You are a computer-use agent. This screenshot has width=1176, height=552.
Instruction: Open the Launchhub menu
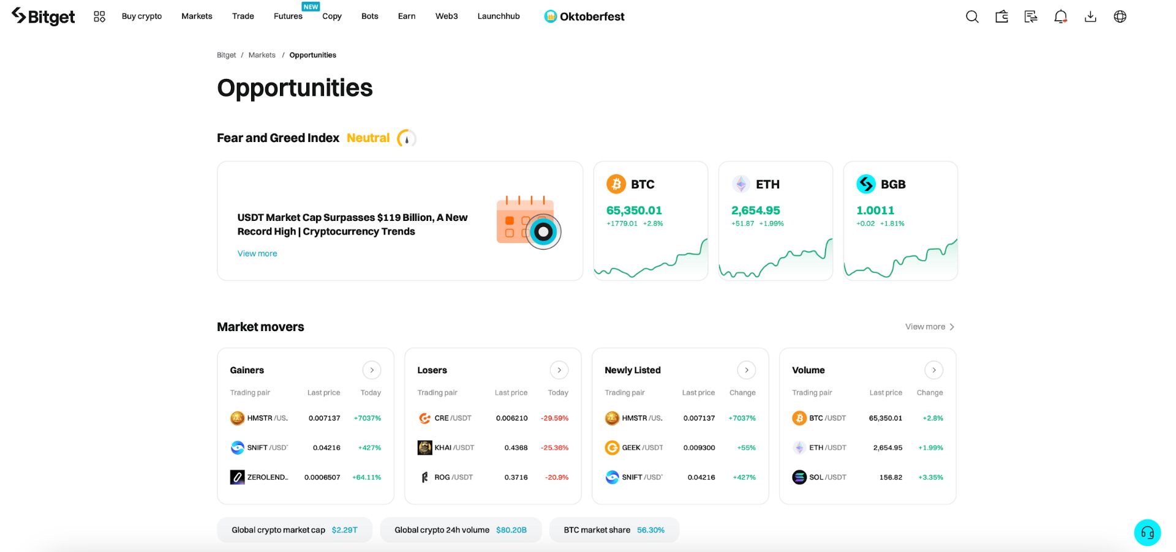click(x=499, y=17)
